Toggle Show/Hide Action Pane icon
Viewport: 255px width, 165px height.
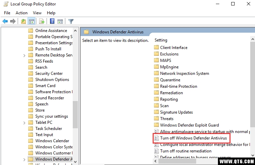click(x=60, y=21)
